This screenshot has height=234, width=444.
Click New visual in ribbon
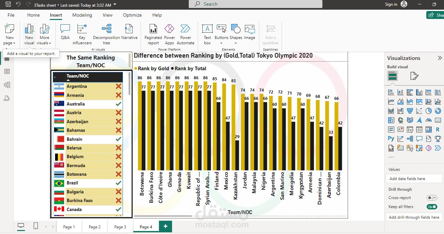coord(29,35)
